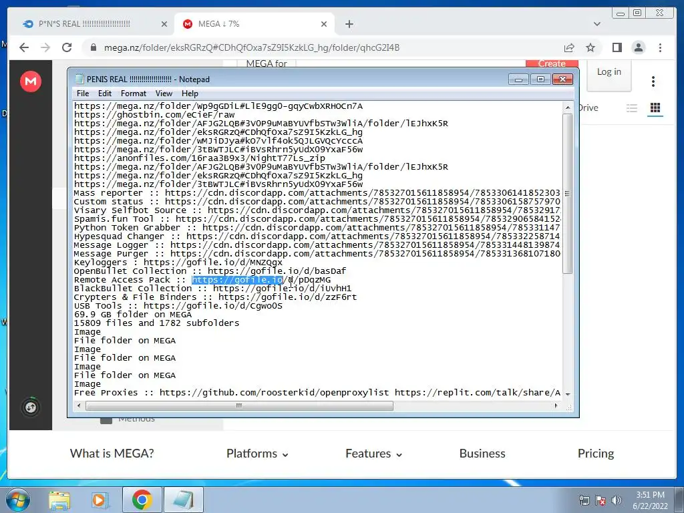This screenshot has height=513, width=684.
Task: Click the network tray icon
Action: (x=584, y=500)
